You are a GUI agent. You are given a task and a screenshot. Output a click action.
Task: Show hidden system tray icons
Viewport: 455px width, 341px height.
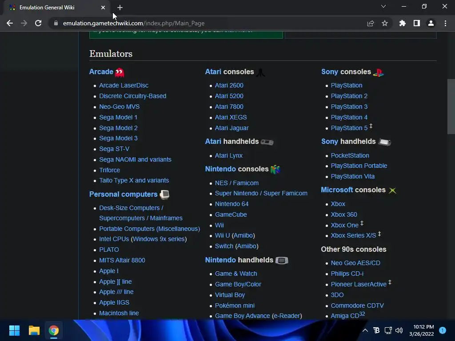(x=365, y=330)
